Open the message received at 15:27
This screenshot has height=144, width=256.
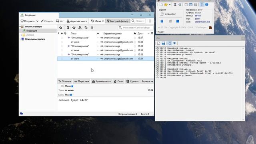point(106,38)
